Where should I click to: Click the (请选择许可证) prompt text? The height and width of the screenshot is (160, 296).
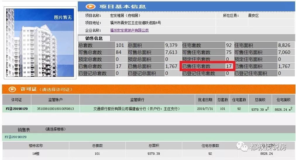(56, 89)
